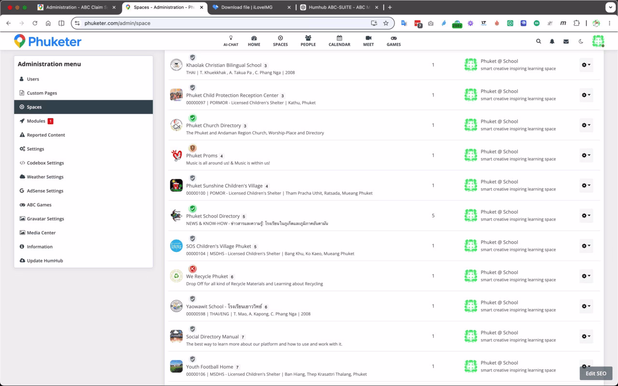Expand gear menu for We Recycle Phuket
The height and width of the screenshot is (386, 618).
(586, 276)
